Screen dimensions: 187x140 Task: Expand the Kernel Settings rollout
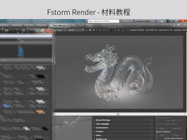(103, 120)
